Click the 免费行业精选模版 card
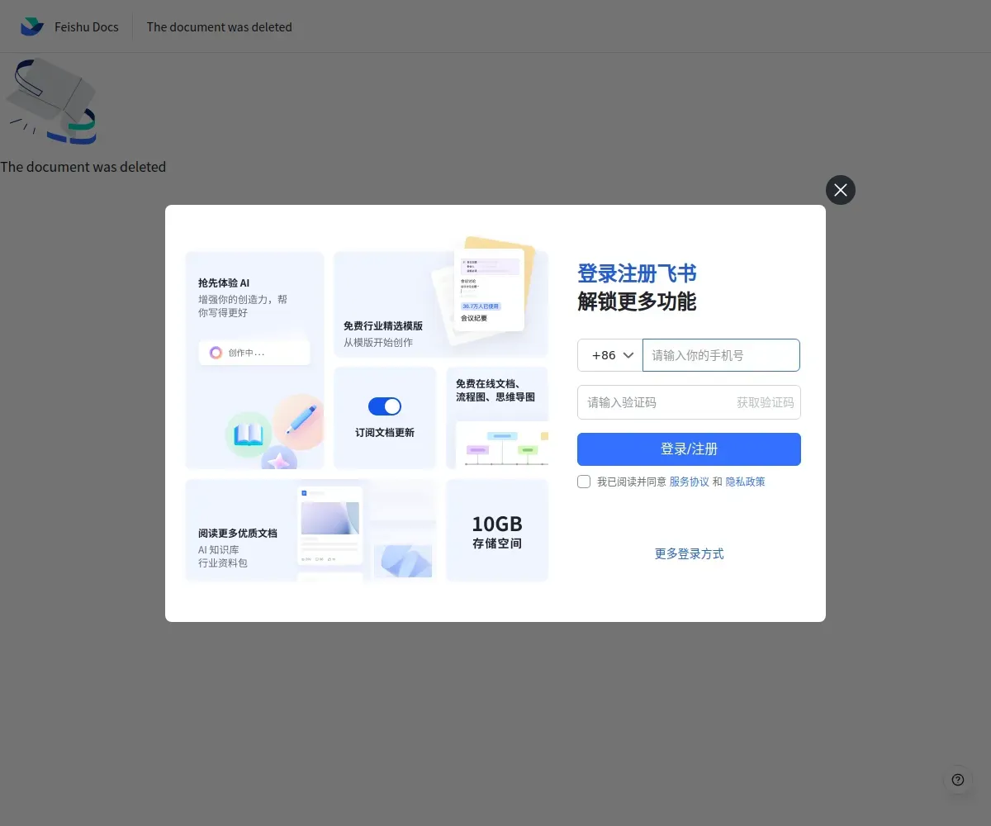The width and height of the screenshot is (991, 826). [441, 304]
